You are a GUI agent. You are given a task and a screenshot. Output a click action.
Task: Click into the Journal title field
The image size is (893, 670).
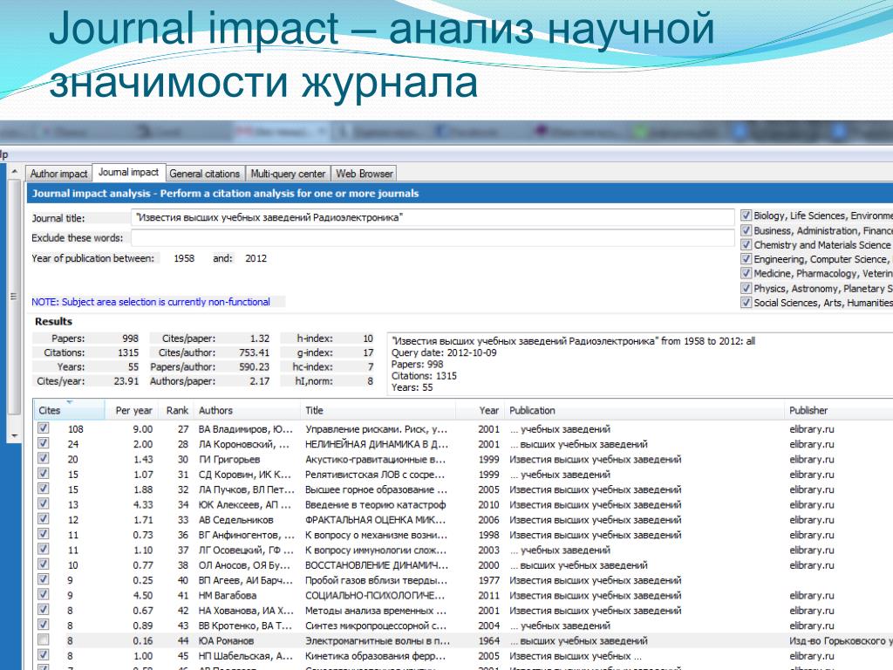pyautogui.click(x=433, y=217)
